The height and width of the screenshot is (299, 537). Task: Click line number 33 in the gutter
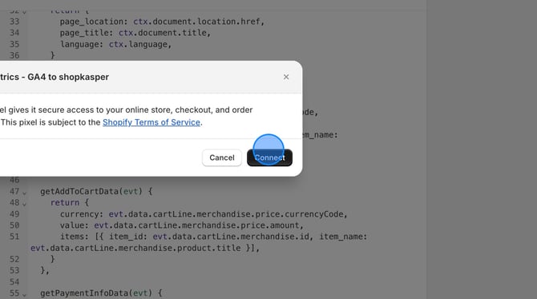pos(14,22)
